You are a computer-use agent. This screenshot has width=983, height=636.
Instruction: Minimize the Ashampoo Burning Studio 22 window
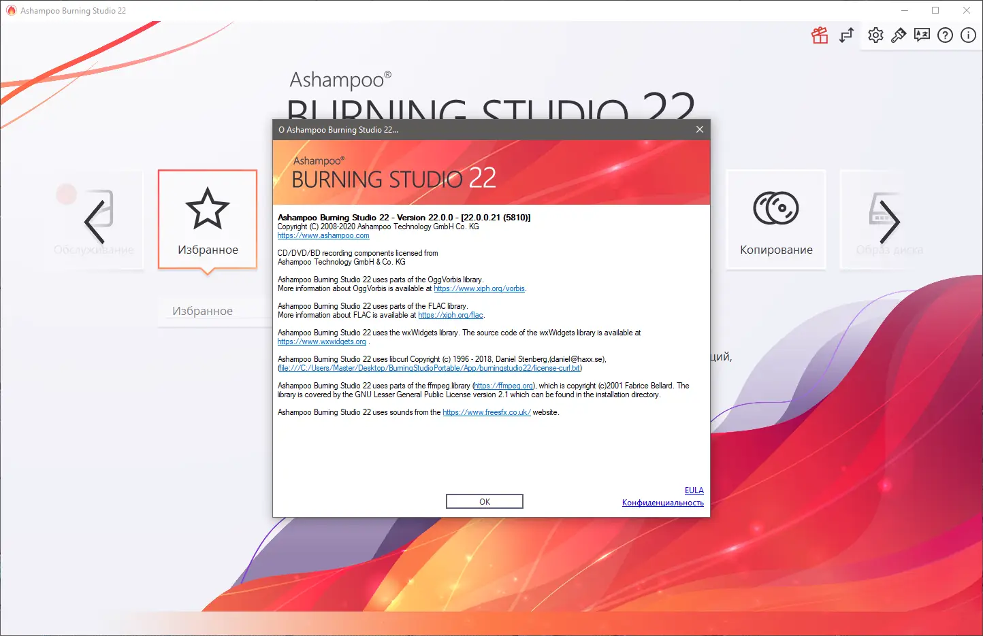[905, 10]
